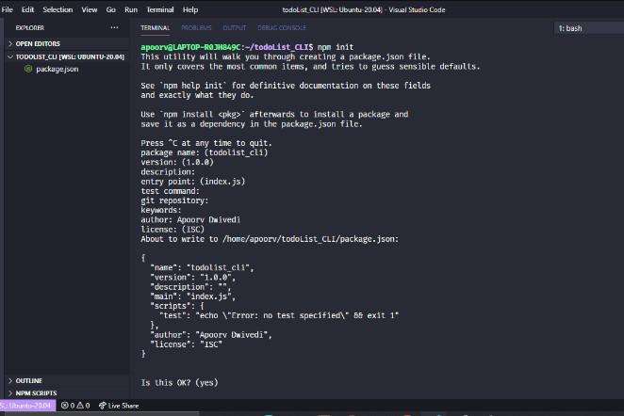Open the Edit menu
This screenshot has width=624, height=416.
click(x=27, y=10)
